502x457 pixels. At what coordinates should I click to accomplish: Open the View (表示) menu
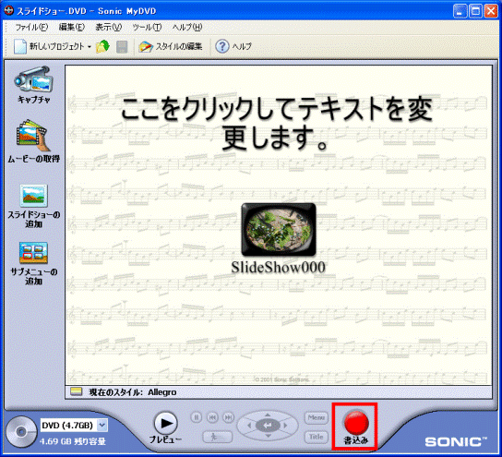[x=109, y=27]
